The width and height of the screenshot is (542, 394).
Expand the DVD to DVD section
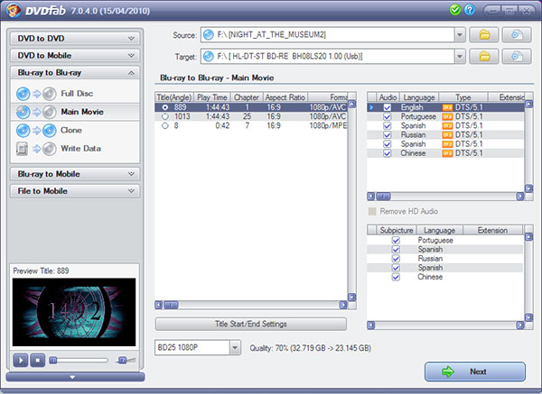[75, 38]
